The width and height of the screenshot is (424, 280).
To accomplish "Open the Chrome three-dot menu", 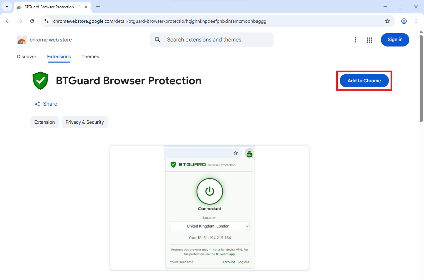I will (416, 21).
